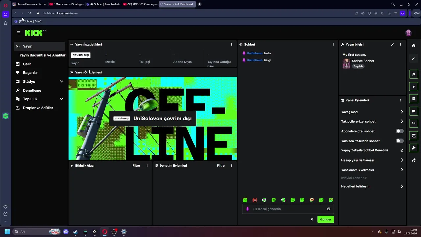
Task: Switch to Steven Universe 4. Sezon tab
Action: click(29, 4)
